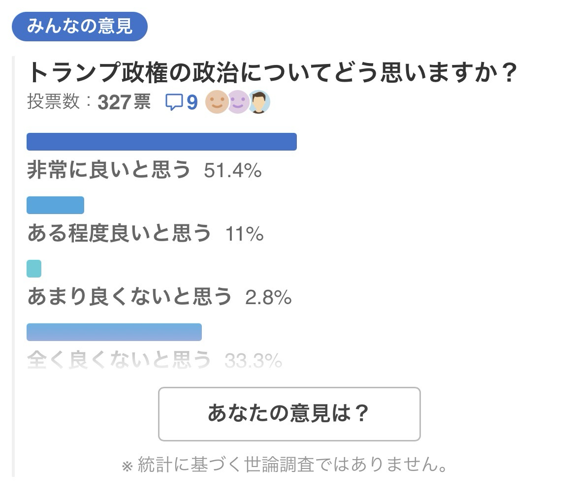Click the 327票 vote count
This screenshot has height=500, width=576.
click(x=124, y=102)
